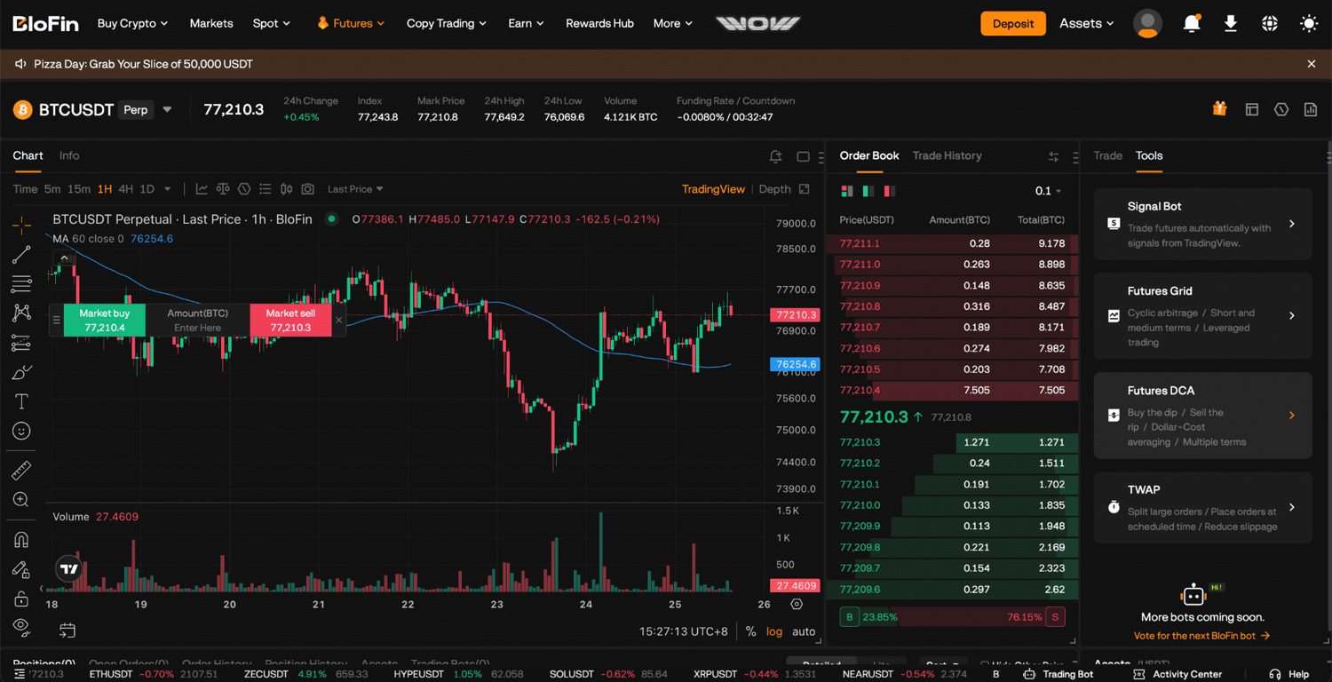Change candlestick chart type
Screen dimensions: 1332x682
click(x=286, y=189)
